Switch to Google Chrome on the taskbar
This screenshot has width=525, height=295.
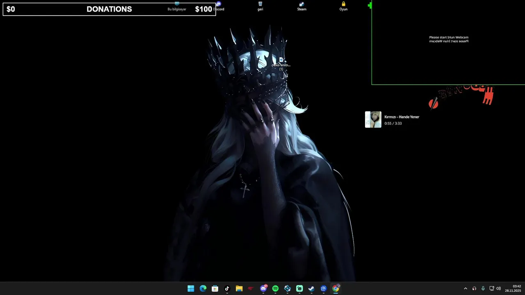[x=336, y=288]
